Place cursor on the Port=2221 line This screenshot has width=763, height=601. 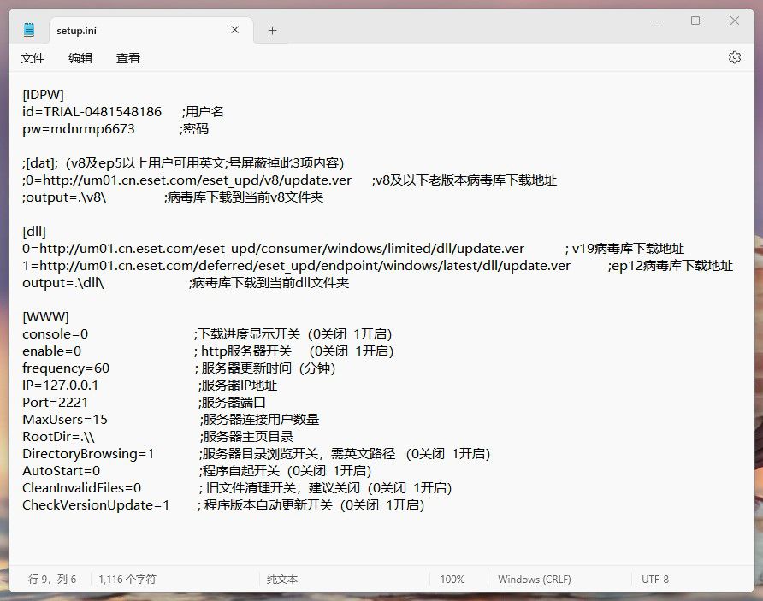tap(56, 402)
